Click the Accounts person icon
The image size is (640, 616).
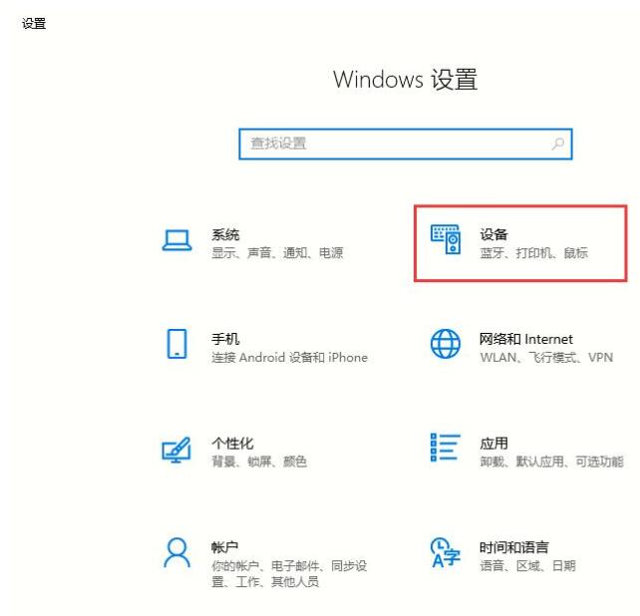(x=176, y=553)
